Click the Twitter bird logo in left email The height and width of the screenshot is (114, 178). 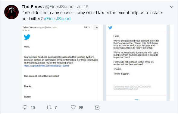tap(27, 37)
